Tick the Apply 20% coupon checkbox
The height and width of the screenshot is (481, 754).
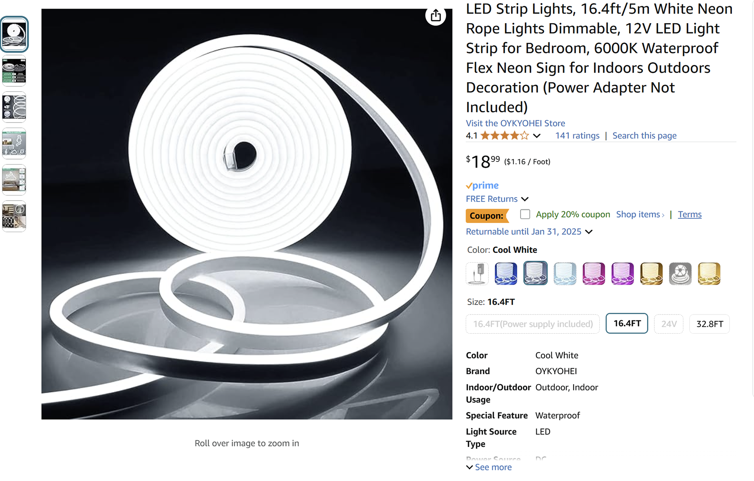525,214
